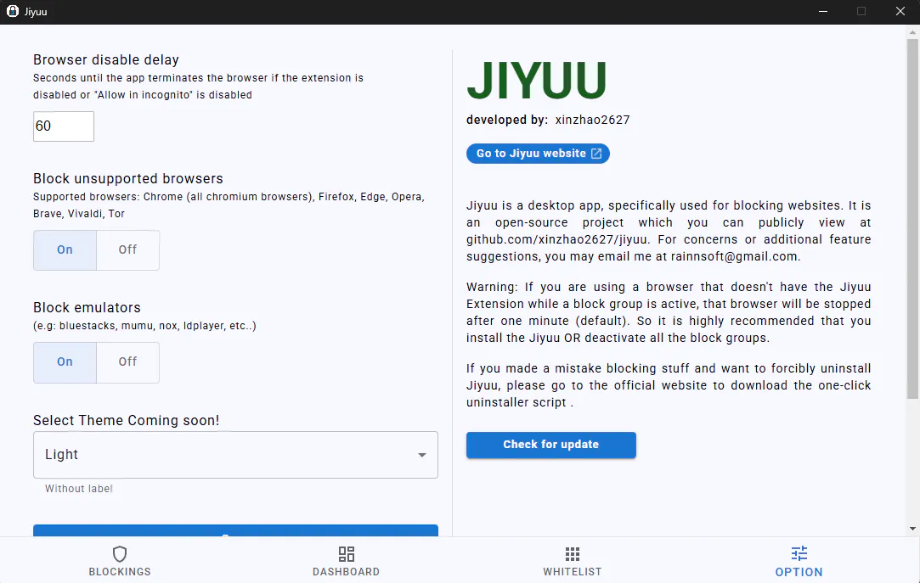Click the developer name xinzhao2627
Image resolution: width=920 pixels, height=583 pixels.
pos(593,121)
